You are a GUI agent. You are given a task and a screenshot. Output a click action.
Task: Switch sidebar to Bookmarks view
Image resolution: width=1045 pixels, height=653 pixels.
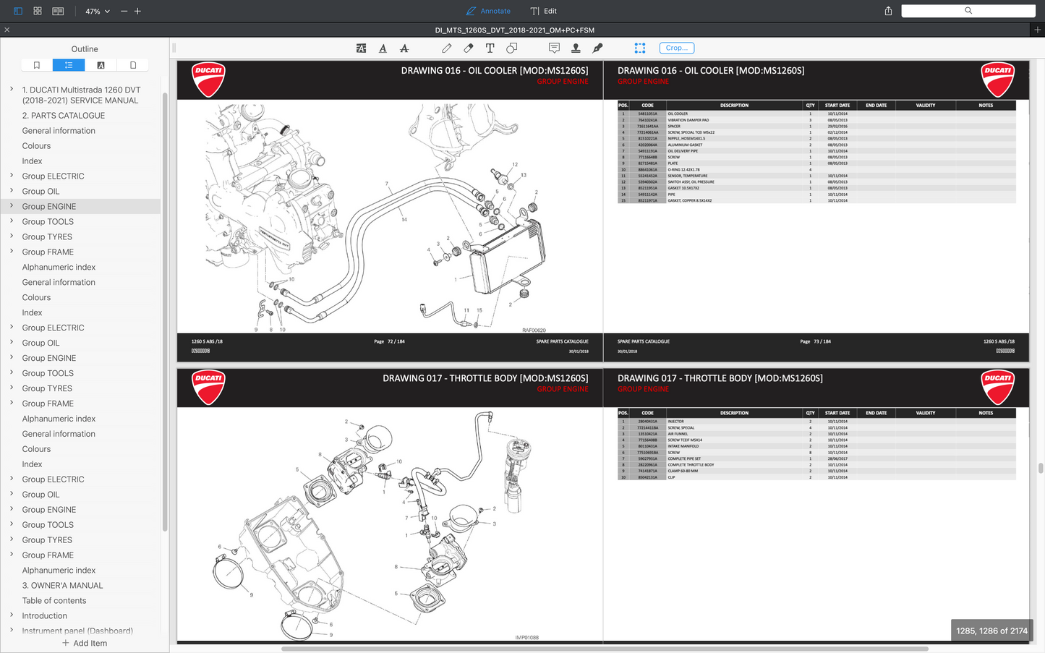click(36, 64)
